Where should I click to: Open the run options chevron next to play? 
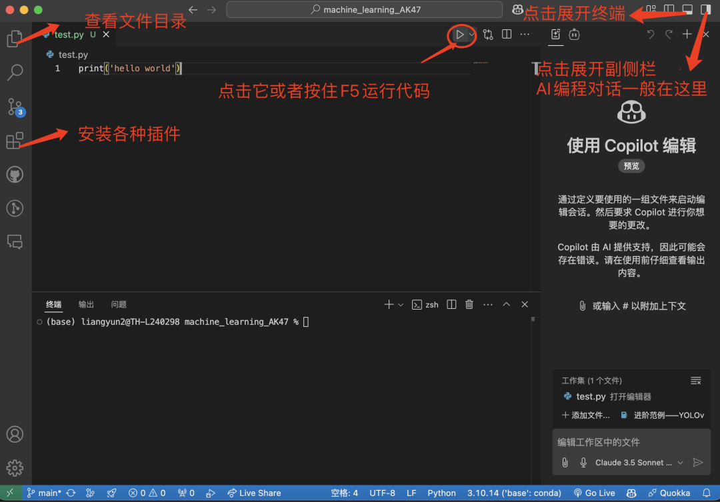tap(471, 35)
